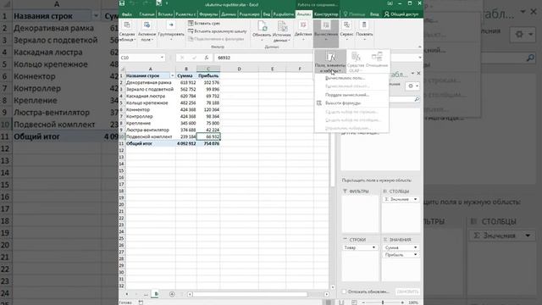Expand the formula bar

[x=420, y=58]
